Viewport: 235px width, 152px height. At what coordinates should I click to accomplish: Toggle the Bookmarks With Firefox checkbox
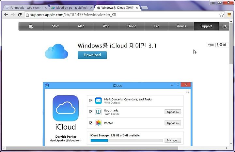tap(91, 112)
